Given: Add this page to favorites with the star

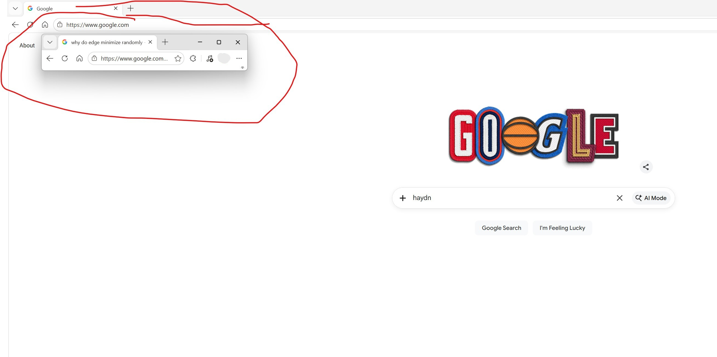Looking at the screenshot, I should (x=178, y=58).
